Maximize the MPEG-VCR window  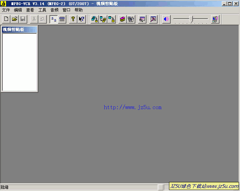tap(230, 4)
